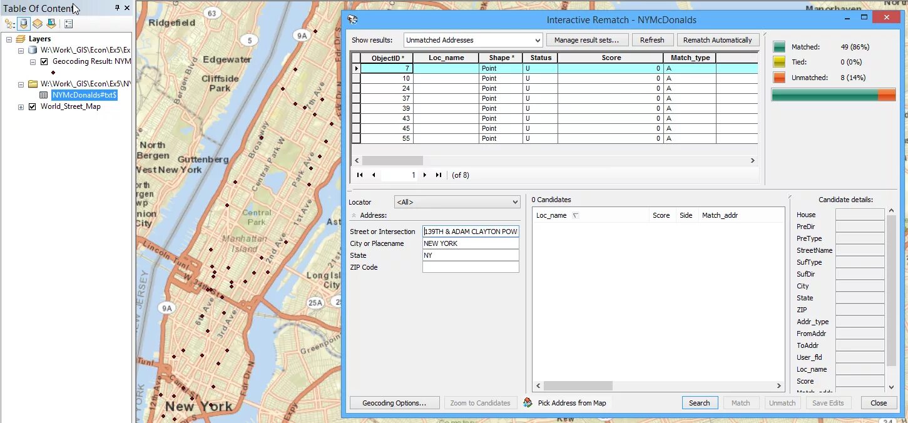Screen dimensions: 908x423
Task: Select List By Source icon
Action: pos(24,24)
